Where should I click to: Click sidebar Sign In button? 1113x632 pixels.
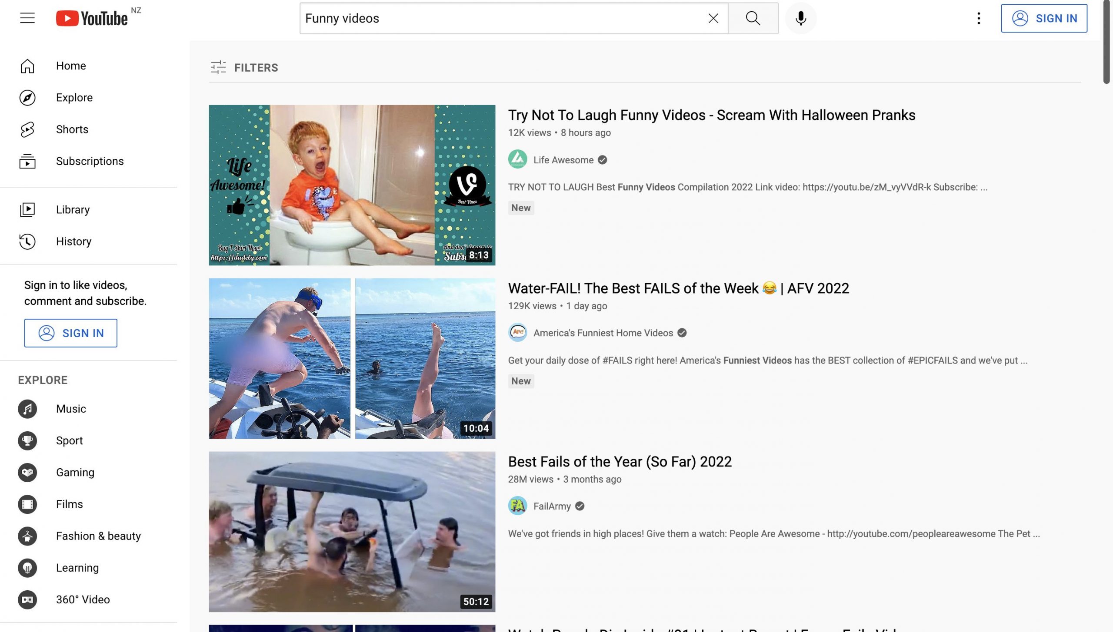[x=71, y=333]
